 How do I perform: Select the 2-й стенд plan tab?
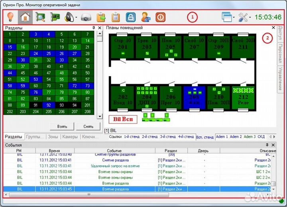tap(150, 137)
